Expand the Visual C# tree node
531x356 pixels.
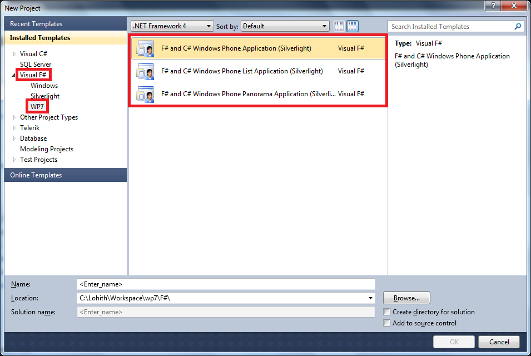click(x=14, y=54)
